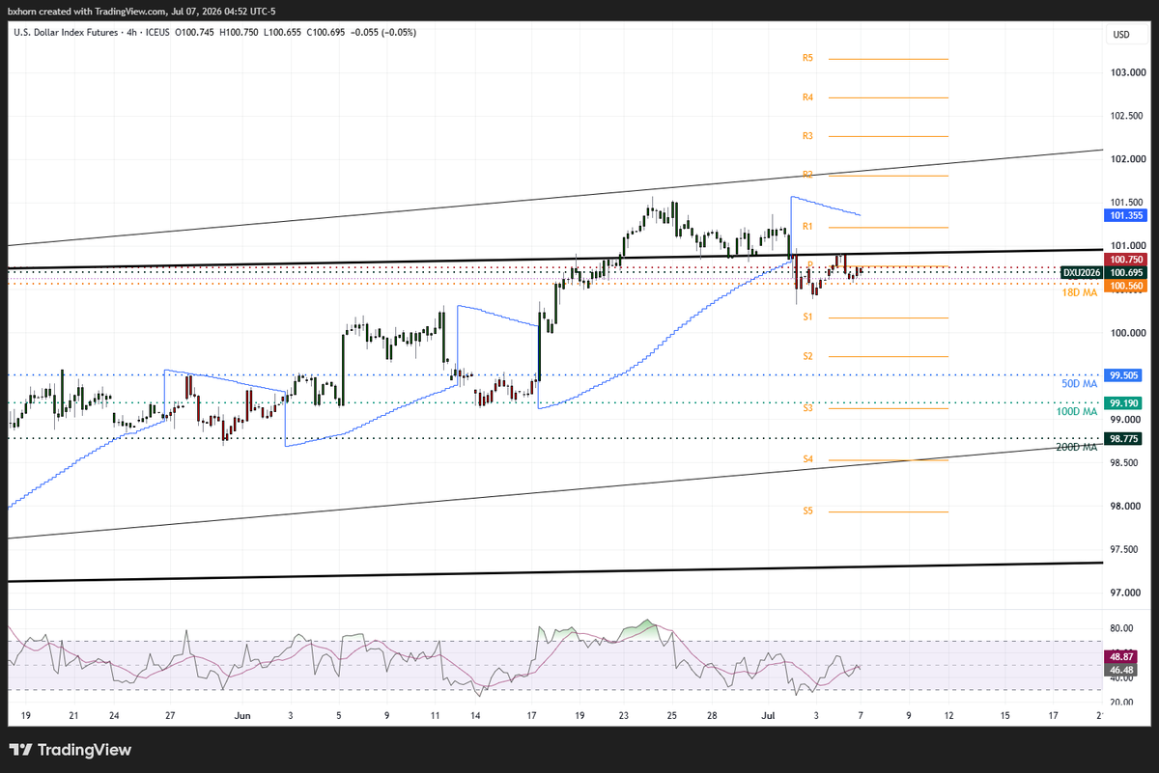
Task: Select the R5 pivot label
Action: [807, 59]
